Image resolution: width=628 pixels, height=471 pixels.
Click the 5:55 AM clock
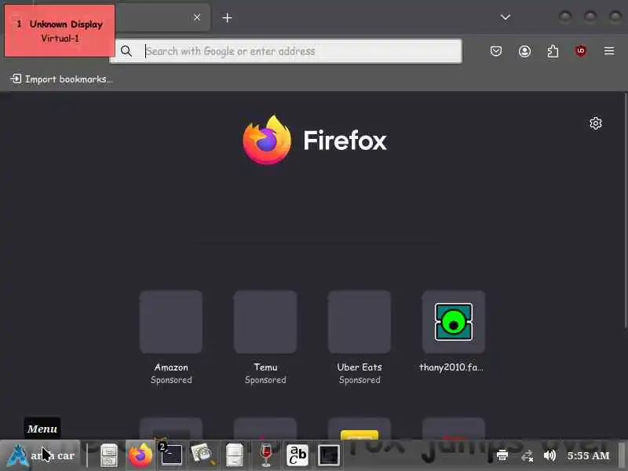588,455
